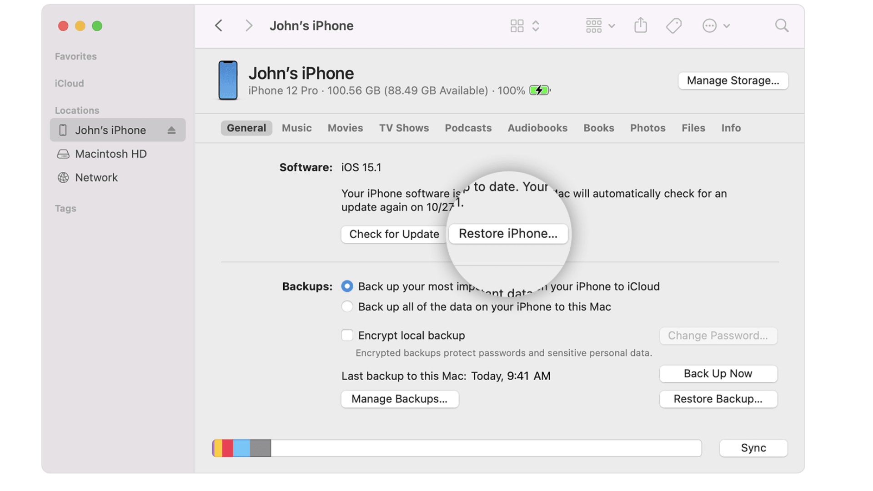Click the blue segment of storage bar

point(241,448)
